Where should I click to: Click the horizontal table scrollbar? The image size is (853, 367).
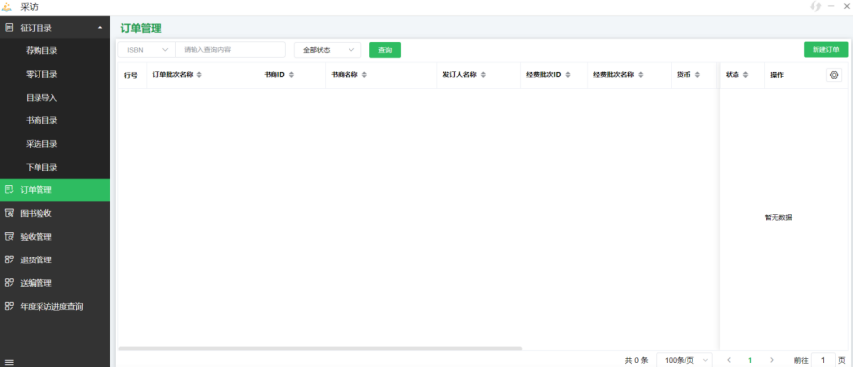tap(321, 348)
